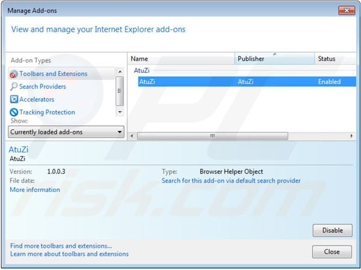Click the Add-on Types vertical scrollbar thumb

pos(120,91)
